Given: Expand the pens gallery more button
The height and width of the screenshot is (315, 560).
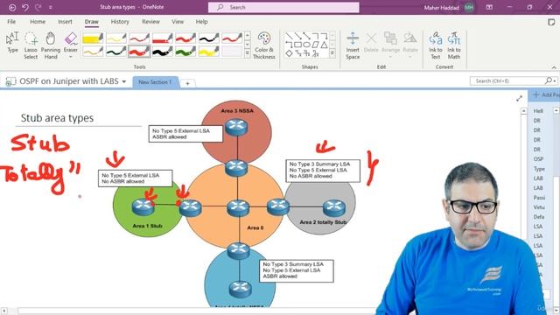Looking at the screenshot, I should (x=247, y=52).
